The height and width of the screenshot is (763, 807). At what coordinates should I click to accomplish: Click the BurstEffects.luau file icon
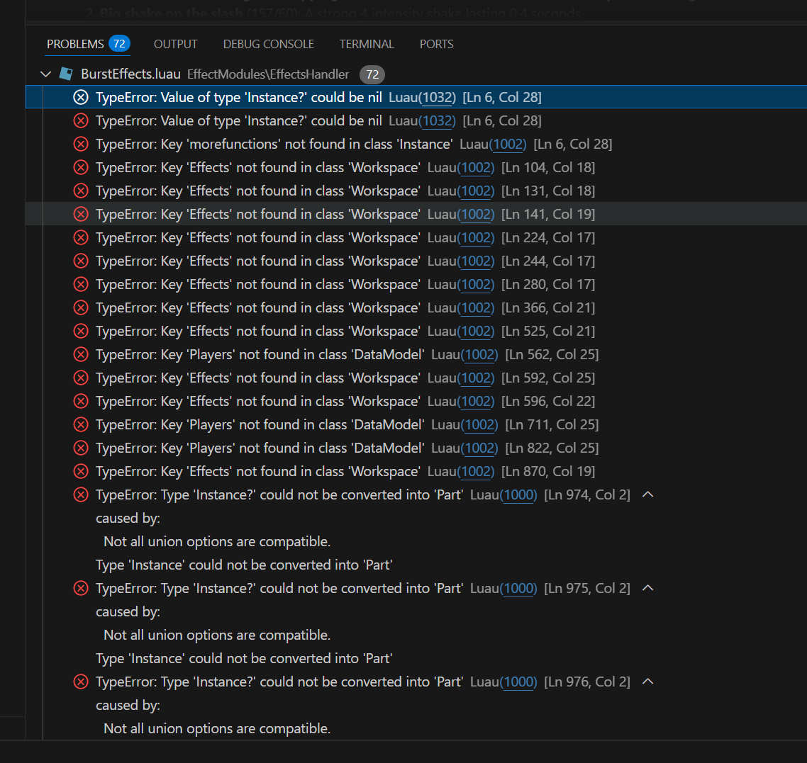click(x=66, y=74)
